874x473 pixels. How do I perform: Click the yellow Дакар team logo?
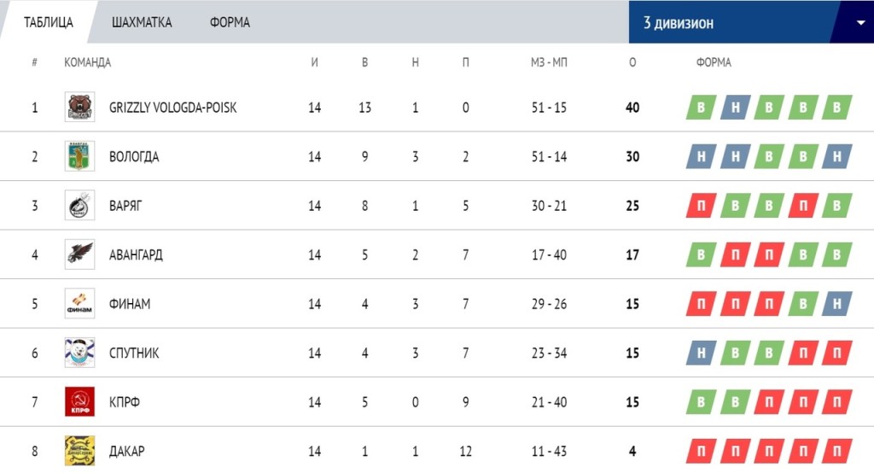[79, 451]
